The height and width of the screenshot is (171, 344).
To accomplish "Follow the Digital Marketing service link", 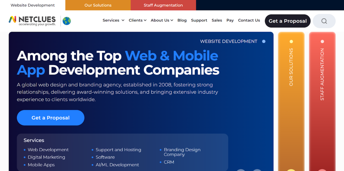I will (x=46, y=157).
